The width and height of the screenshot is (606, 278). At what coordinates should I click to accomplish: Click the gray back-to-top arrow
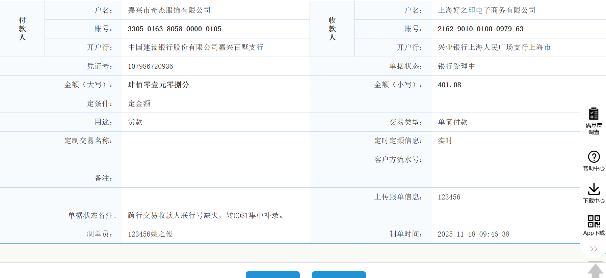pos(595,271)
